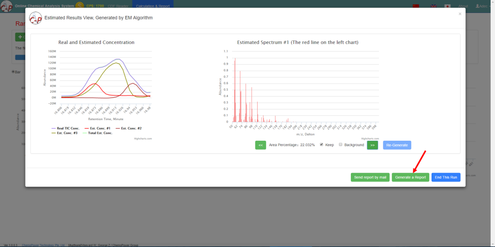Click the app logo in top-left corner
495x247 pixels.
coord(6,7)
